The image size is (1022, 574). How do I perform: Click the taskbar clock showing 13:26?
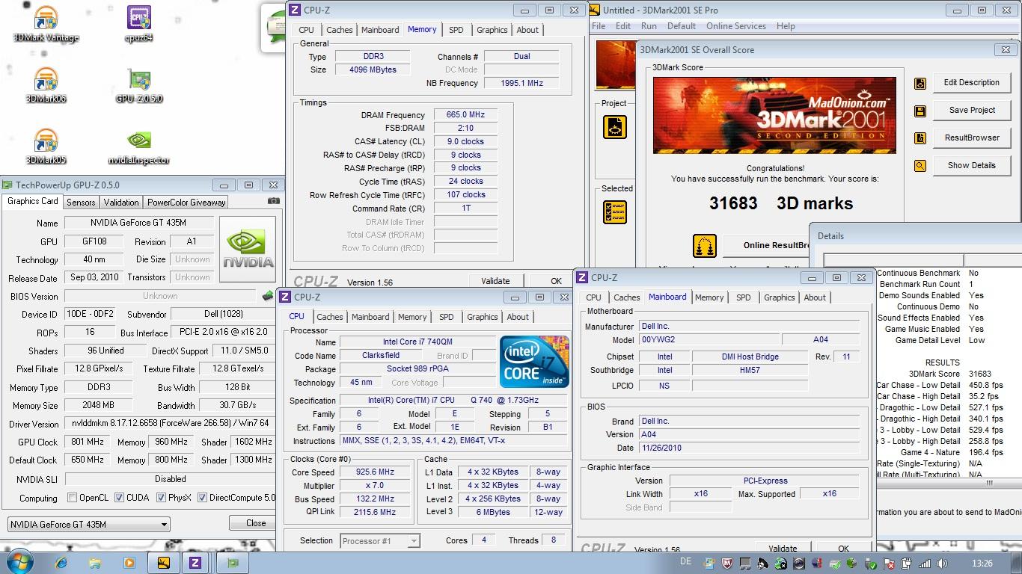tap(982, 564)
